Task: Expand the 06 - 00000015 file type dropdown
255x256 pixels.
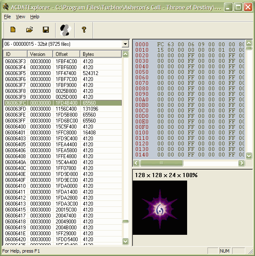Action: 125,44
